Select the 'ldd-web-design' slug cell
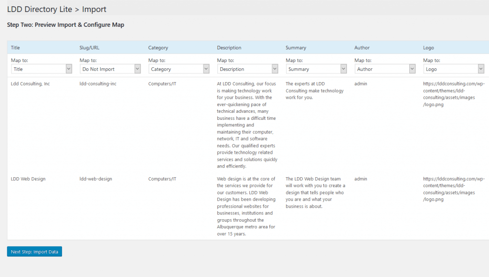The image size is (489, 277). tap(96, 179)
